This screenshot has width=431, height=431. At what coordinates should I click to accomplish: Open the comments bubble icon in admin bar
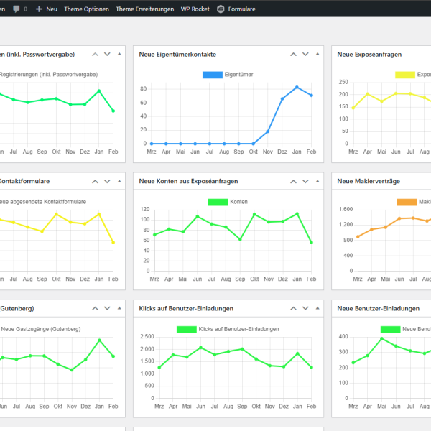[17, 9]
